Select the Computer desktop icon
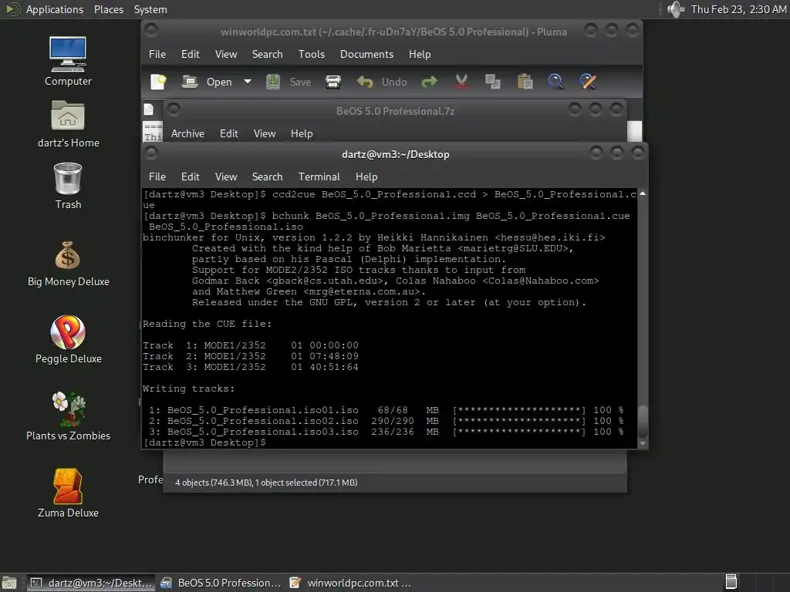The image size is (790, 592). click(68, 62)
